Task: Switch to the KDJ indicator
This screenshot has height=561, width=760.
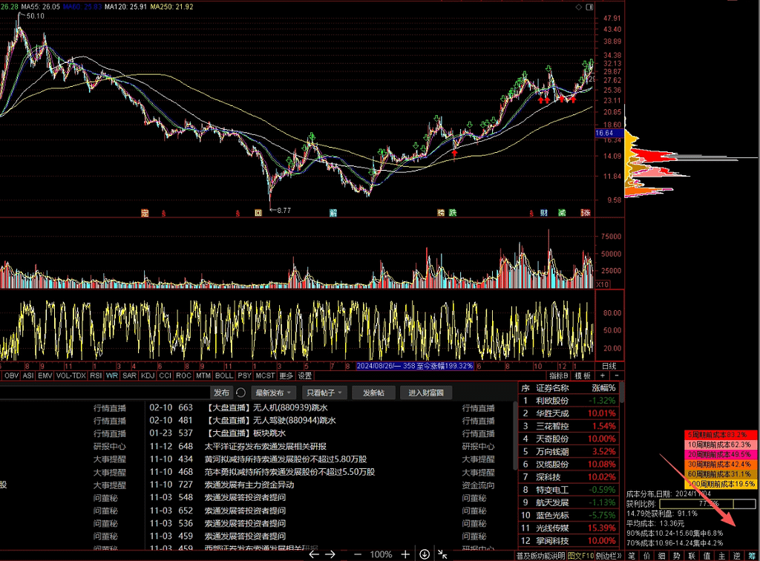Action: click(x=147, y=376)
